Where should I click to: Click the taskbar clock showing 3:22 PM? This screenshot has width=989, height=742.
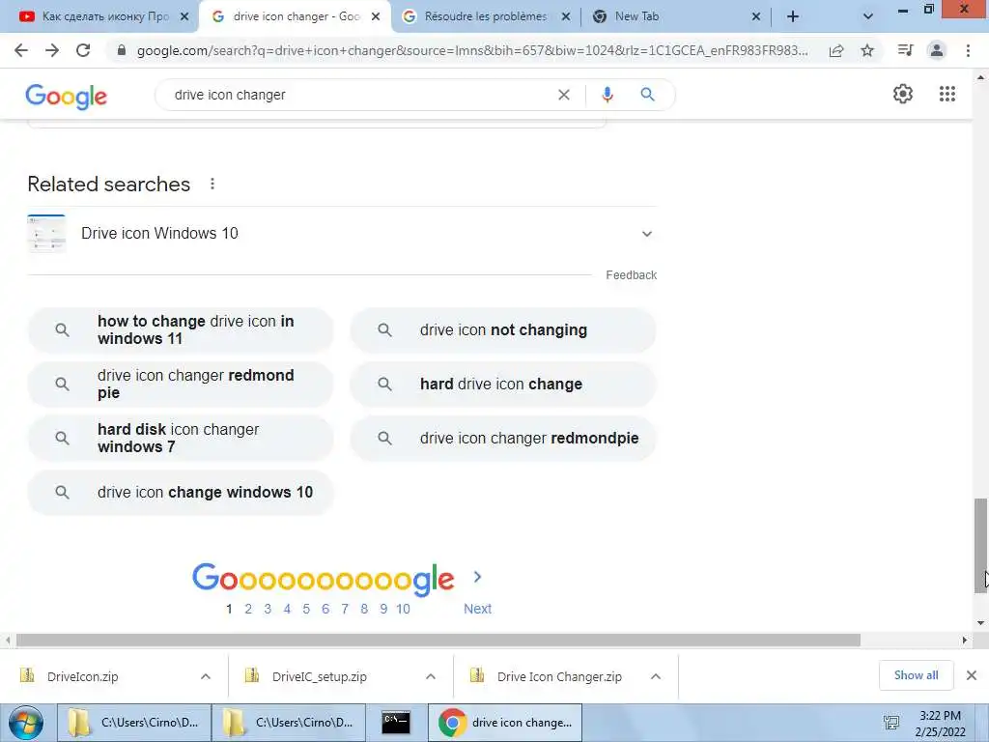940,723
